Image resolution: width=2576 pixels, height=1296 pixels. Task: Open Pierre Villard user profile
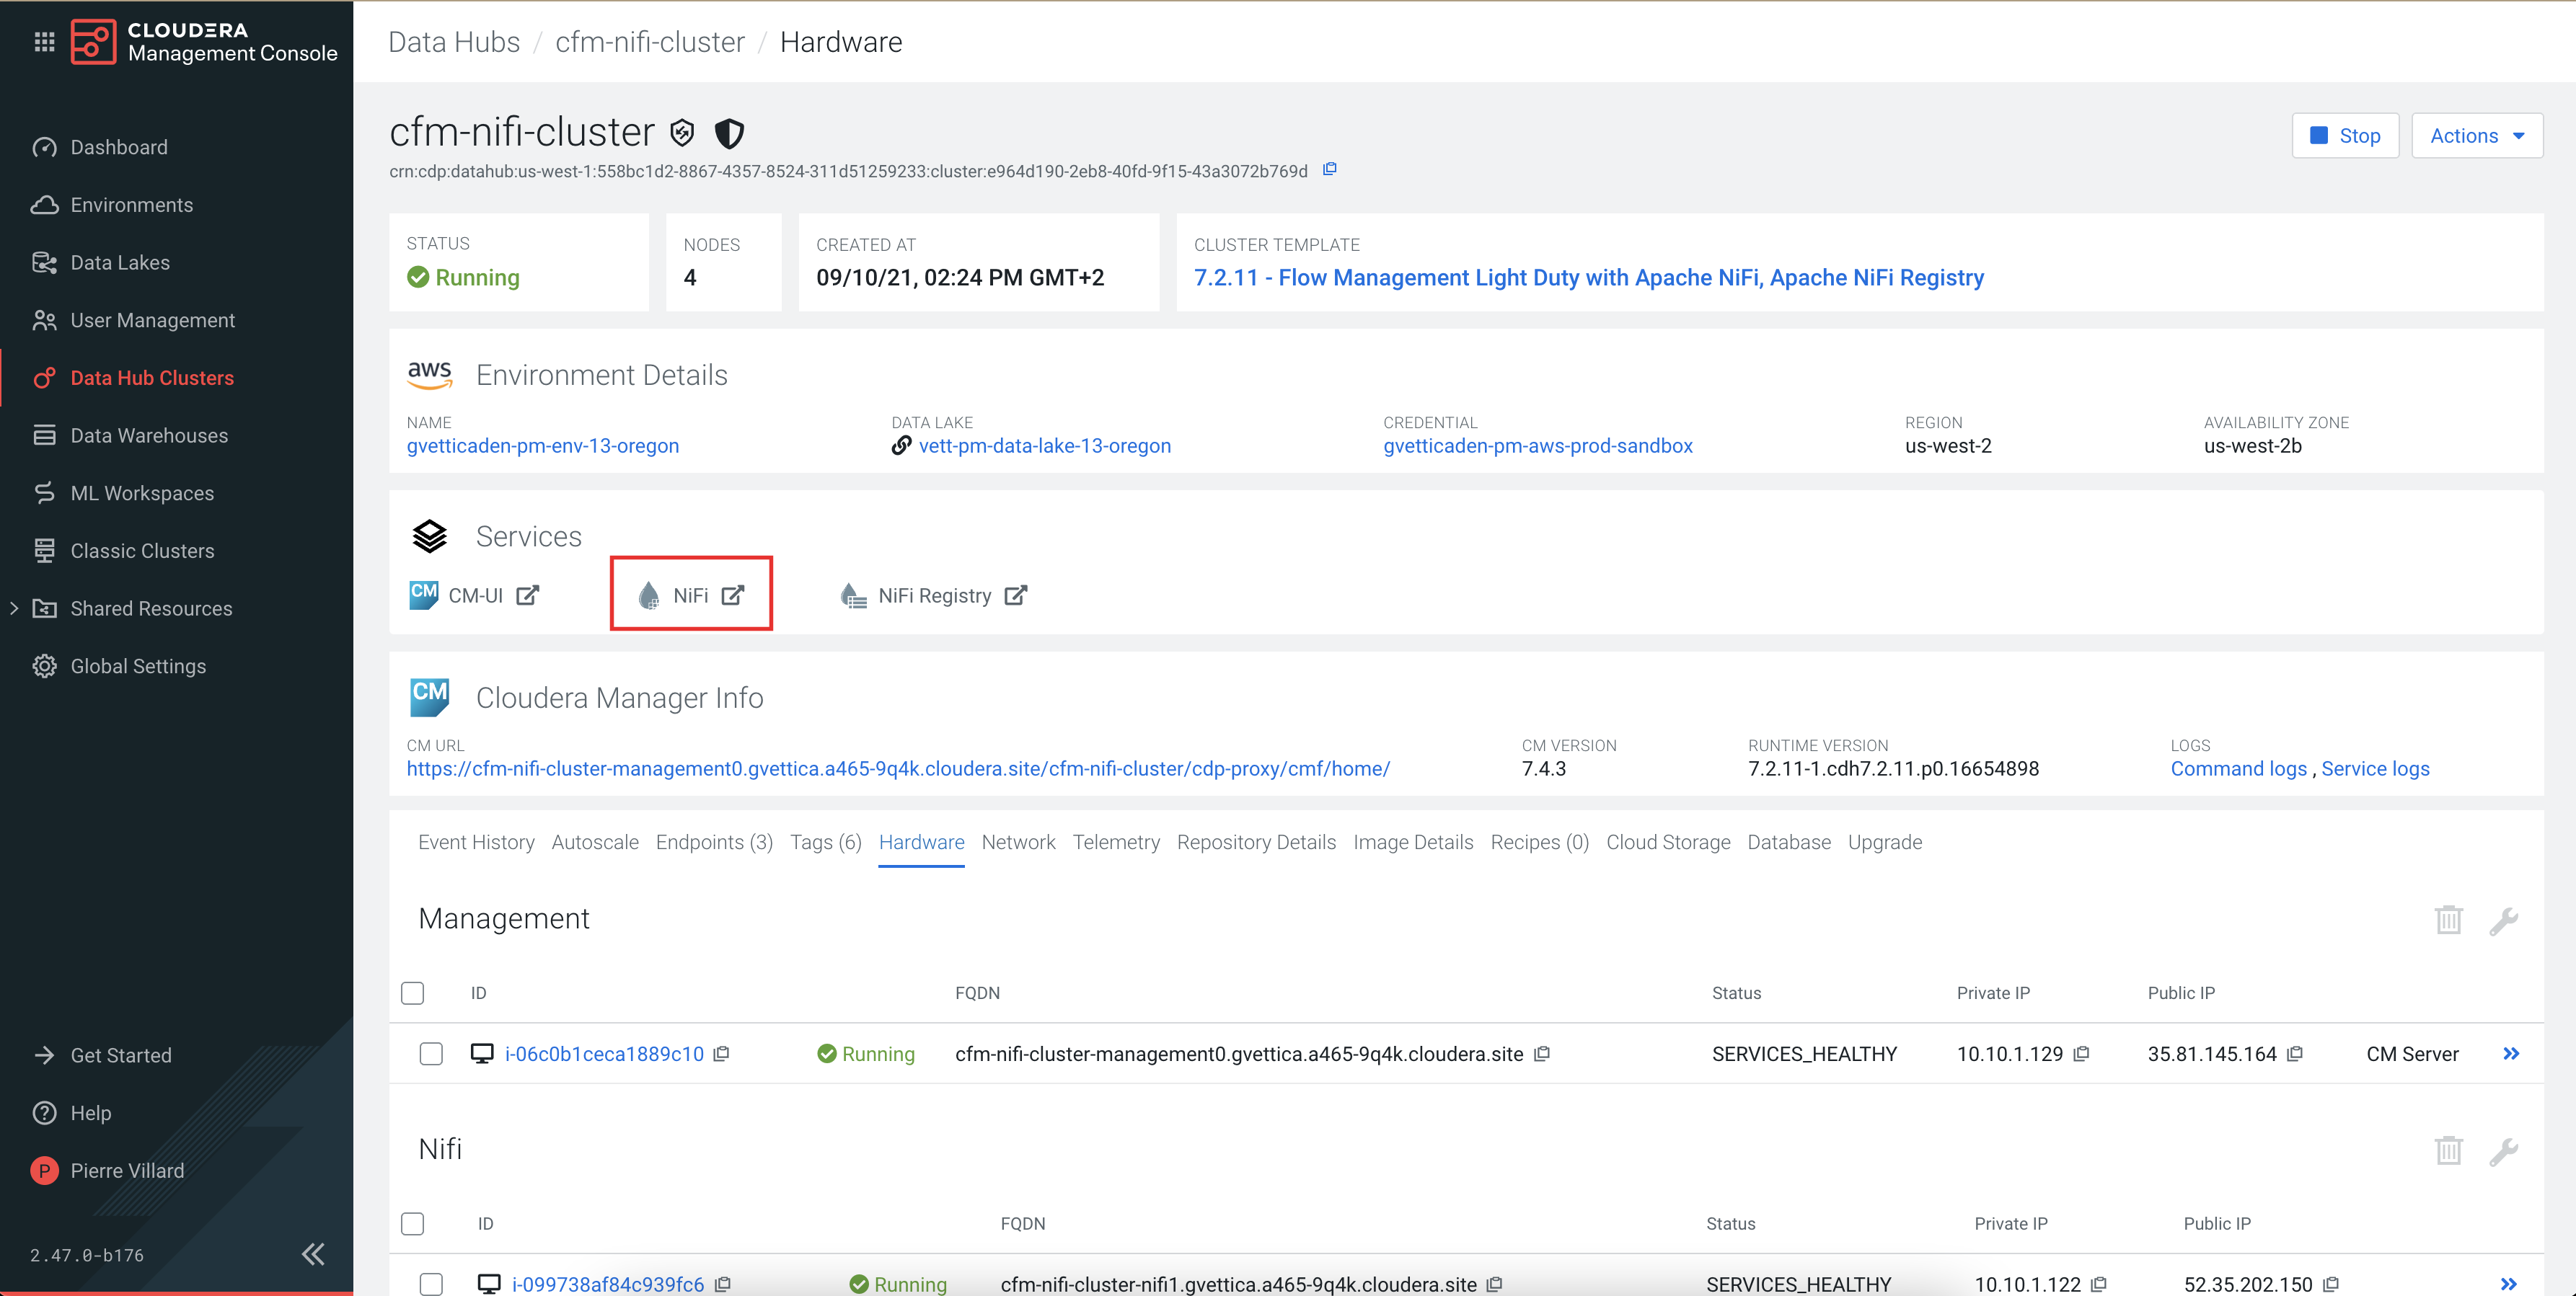(x=127, y=1170)
